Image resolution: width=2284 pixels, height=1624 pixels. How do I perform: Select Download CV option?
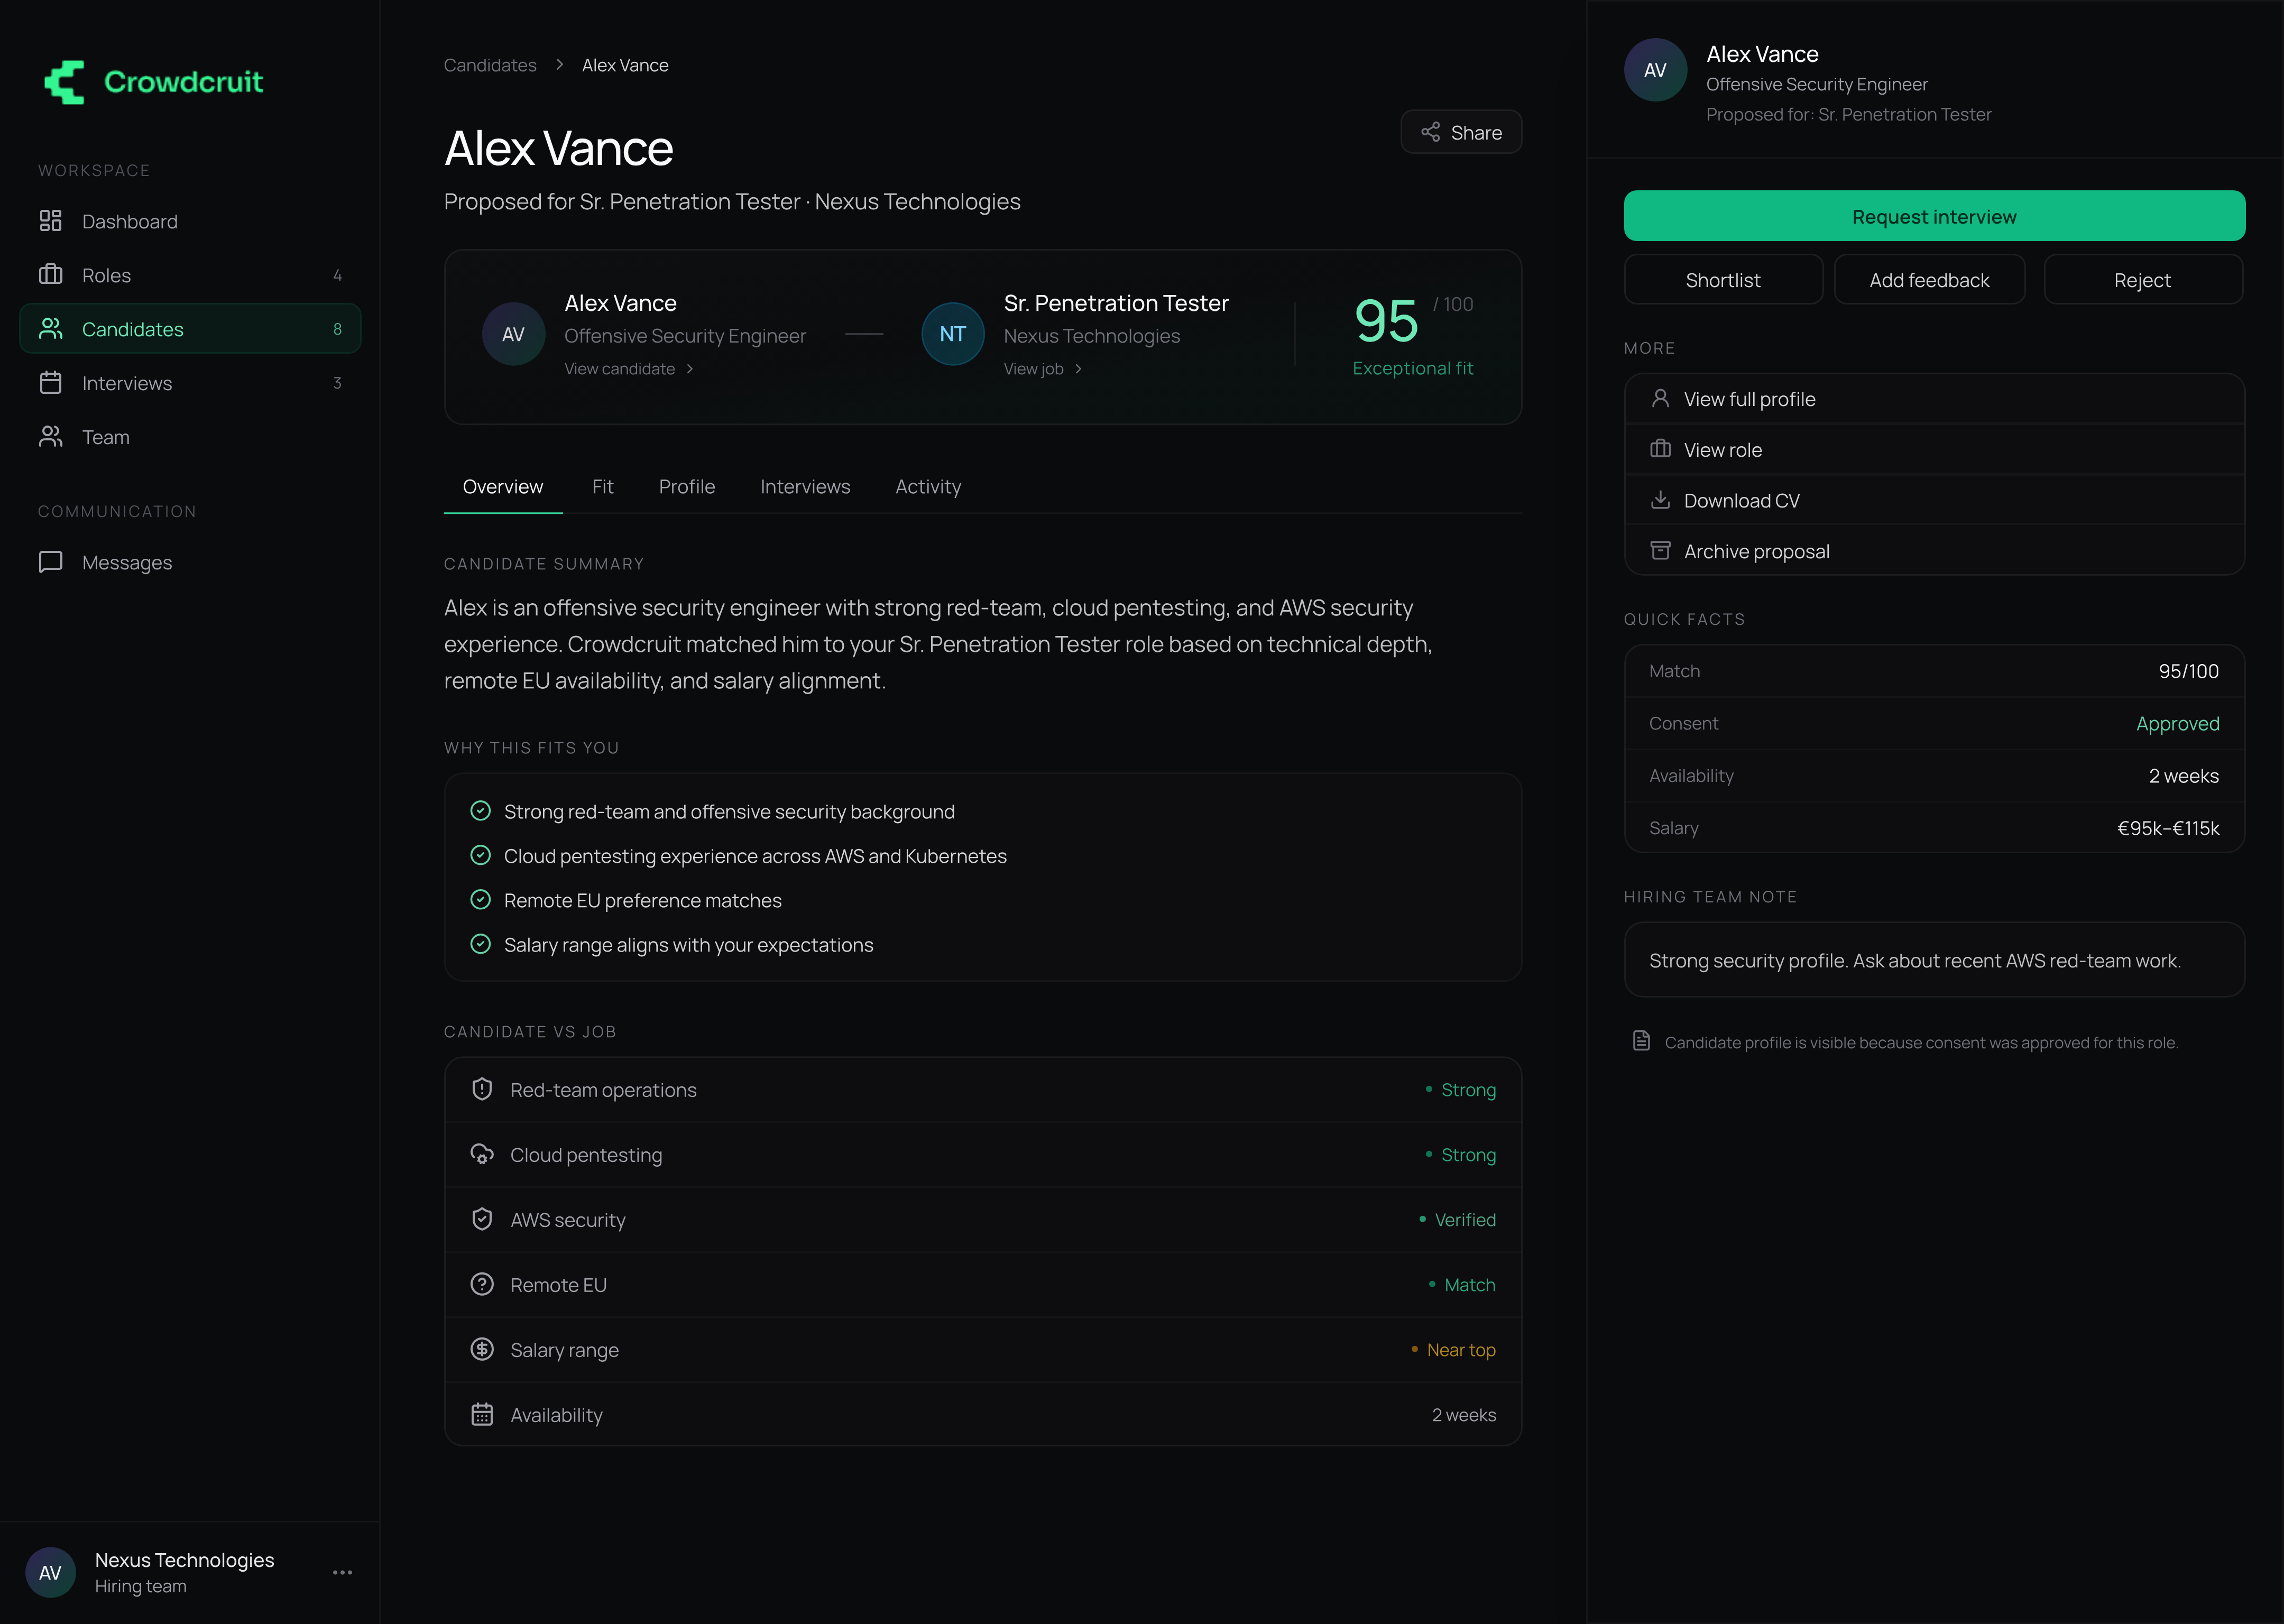click(1934, 500)
